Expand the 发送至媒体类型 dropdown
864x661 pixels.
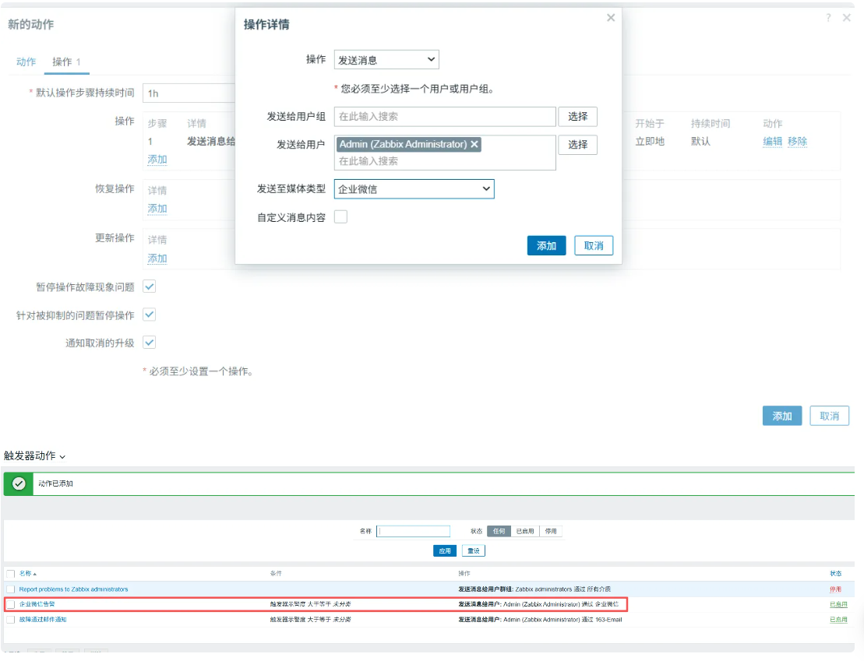click(x=414, y=189)
